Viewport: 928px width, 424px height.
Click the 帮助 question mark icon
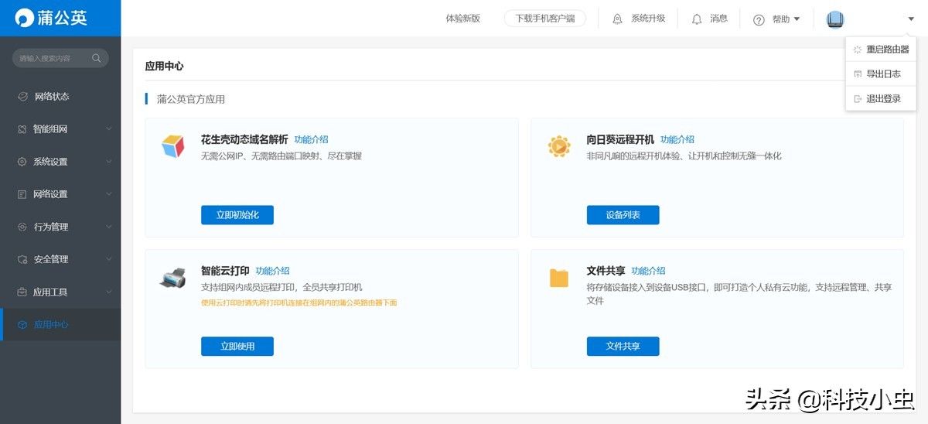point(759,19)
